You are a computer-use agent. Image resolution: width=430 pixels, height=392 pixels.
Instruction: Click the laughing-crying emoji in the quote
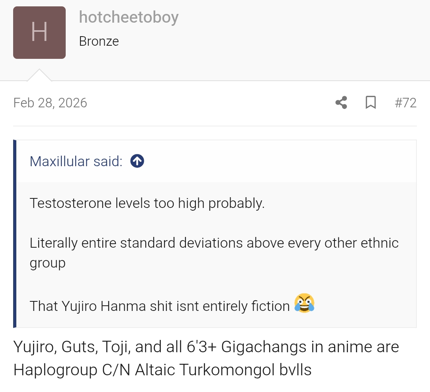[x=304, y=303]
